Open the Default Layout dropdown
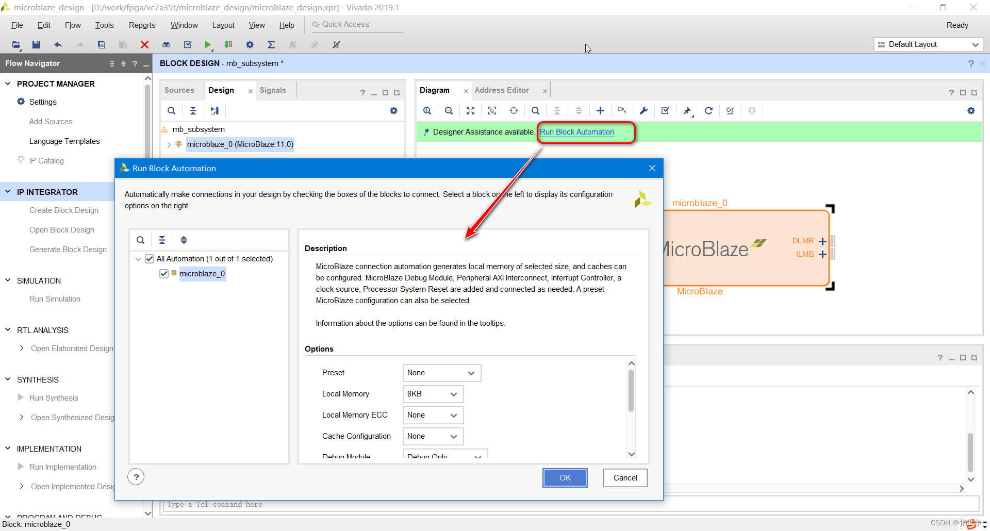This screenshot has height=531, width=990. (929, 44)
